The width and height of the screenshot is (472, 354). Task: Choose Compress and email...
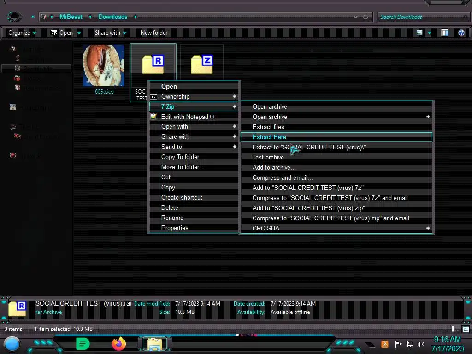336,178
